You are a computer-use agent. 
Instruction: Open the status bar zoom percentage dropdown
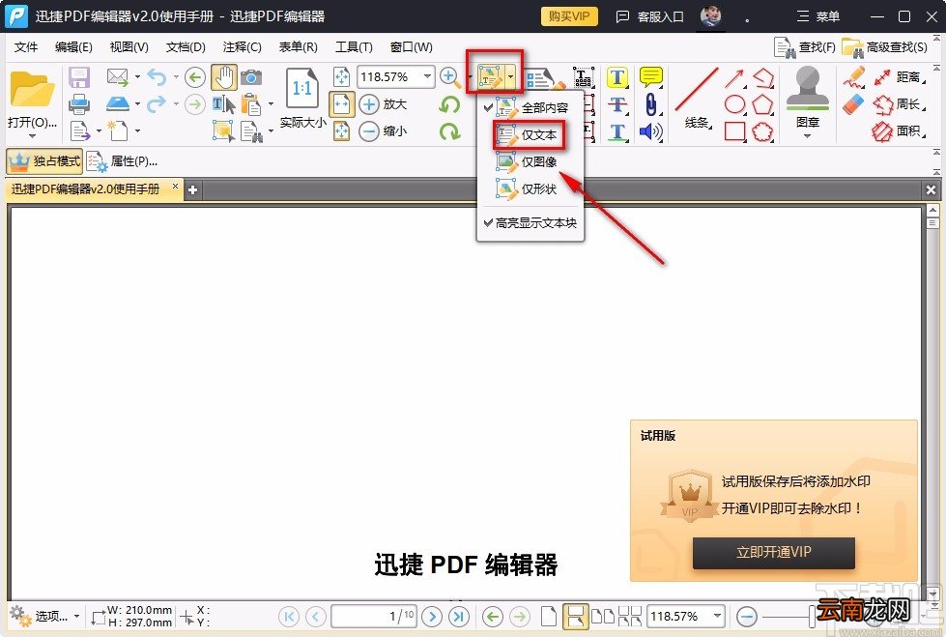click(717, 617)
